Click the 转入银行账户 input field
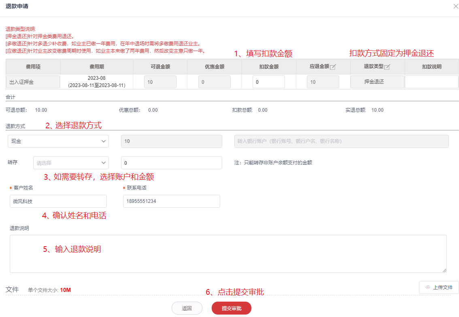The image size is (459, 317). click(x=341, y=141)
